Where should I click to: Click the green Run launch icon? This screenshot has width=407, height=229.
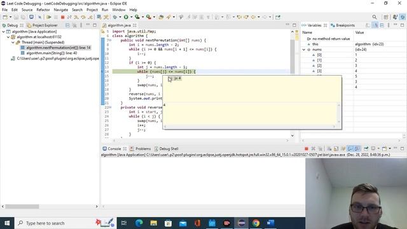pos(126,17)
